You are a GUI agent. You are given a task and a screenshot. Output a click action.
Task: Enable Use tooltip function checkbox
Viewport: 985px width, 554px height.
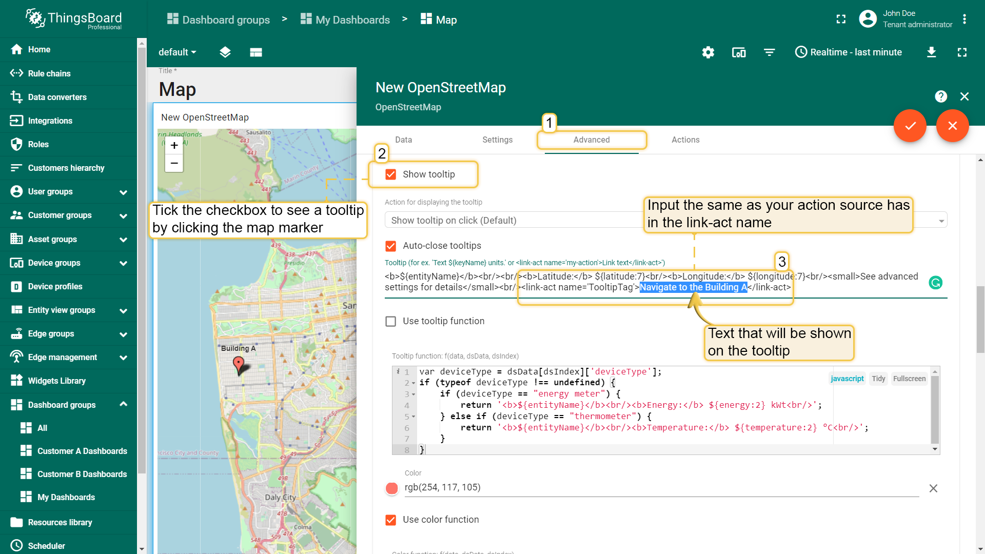pos(391,321)
